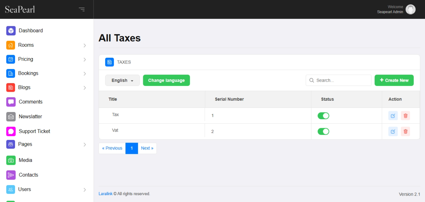This screenshot has width=425, height=202.
Task: Collapse sidebar with the hamburger menu icon
Action: pyautogui.click(x=82, y=9)
